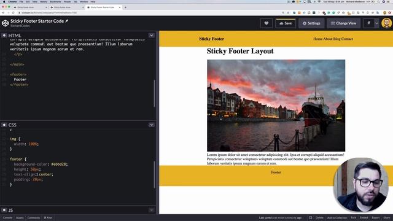Open the File menu
The height and width of the screenshot is (221, 393).
pos(21,1)
